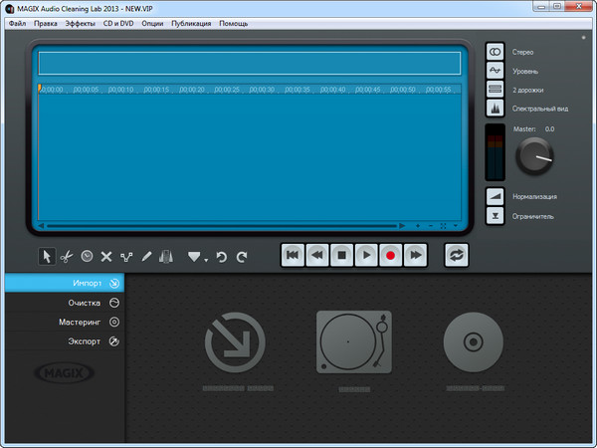This screenshot has width=597, height=448.
Task: Switch to the Мастеринг section
Action: click(x=65, y=322)
